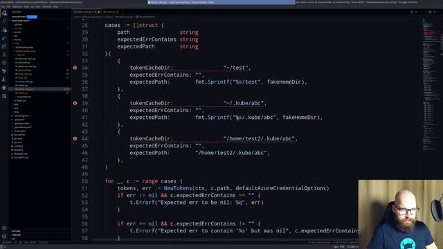This screenshot has width=443, height=249.
Task: Expand the OUTLINE section
Action: tap(16, 231)
